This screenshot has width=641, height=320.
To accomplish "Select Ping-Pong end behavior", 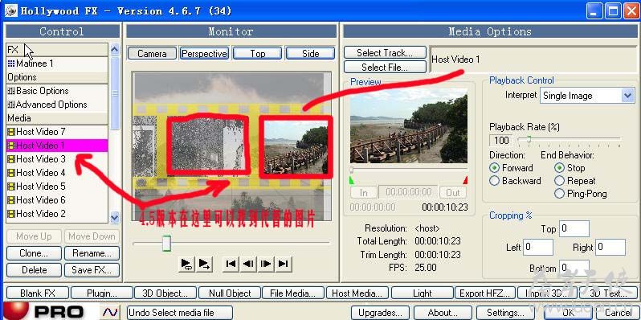I will pyautogui.click(x=559, y=194).
